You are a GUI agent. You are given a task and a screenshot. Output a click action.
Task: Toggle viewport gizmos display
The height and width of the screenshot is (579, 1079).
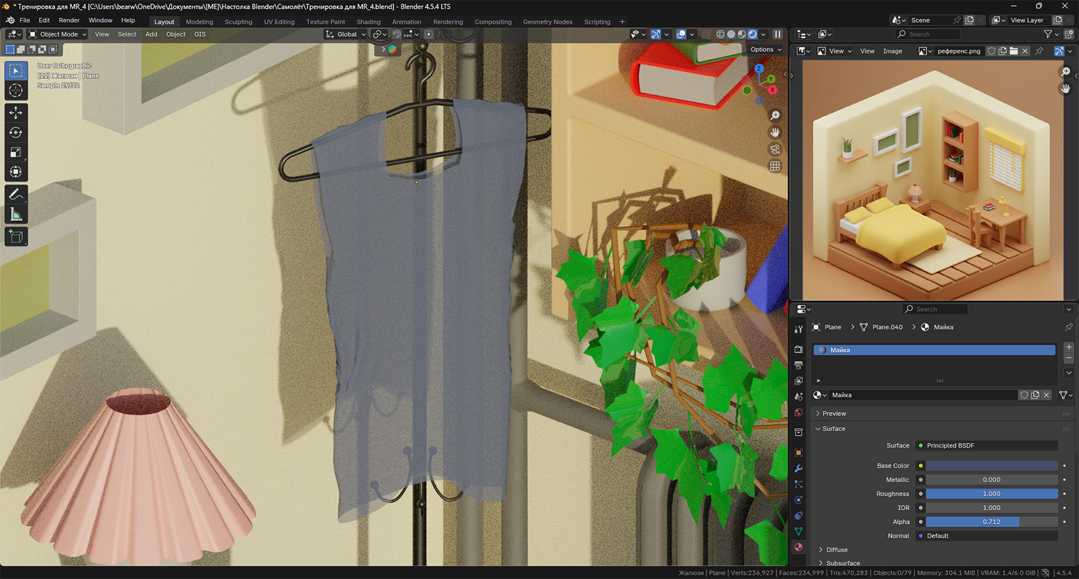click(655, 34)
